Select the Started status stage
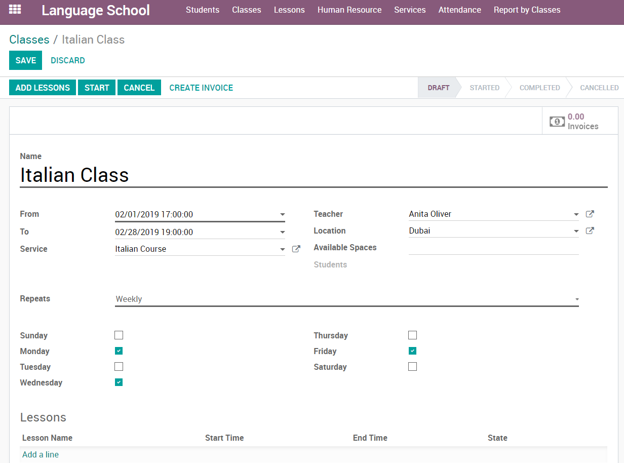This screenshot has height=463, width=624. tap(484, 88)
